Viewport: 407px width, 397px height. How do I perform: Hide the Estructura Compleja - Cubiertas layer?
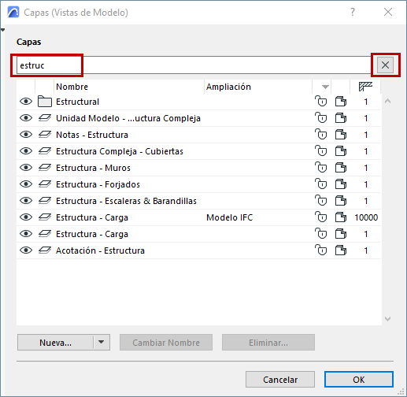point(26,151)
